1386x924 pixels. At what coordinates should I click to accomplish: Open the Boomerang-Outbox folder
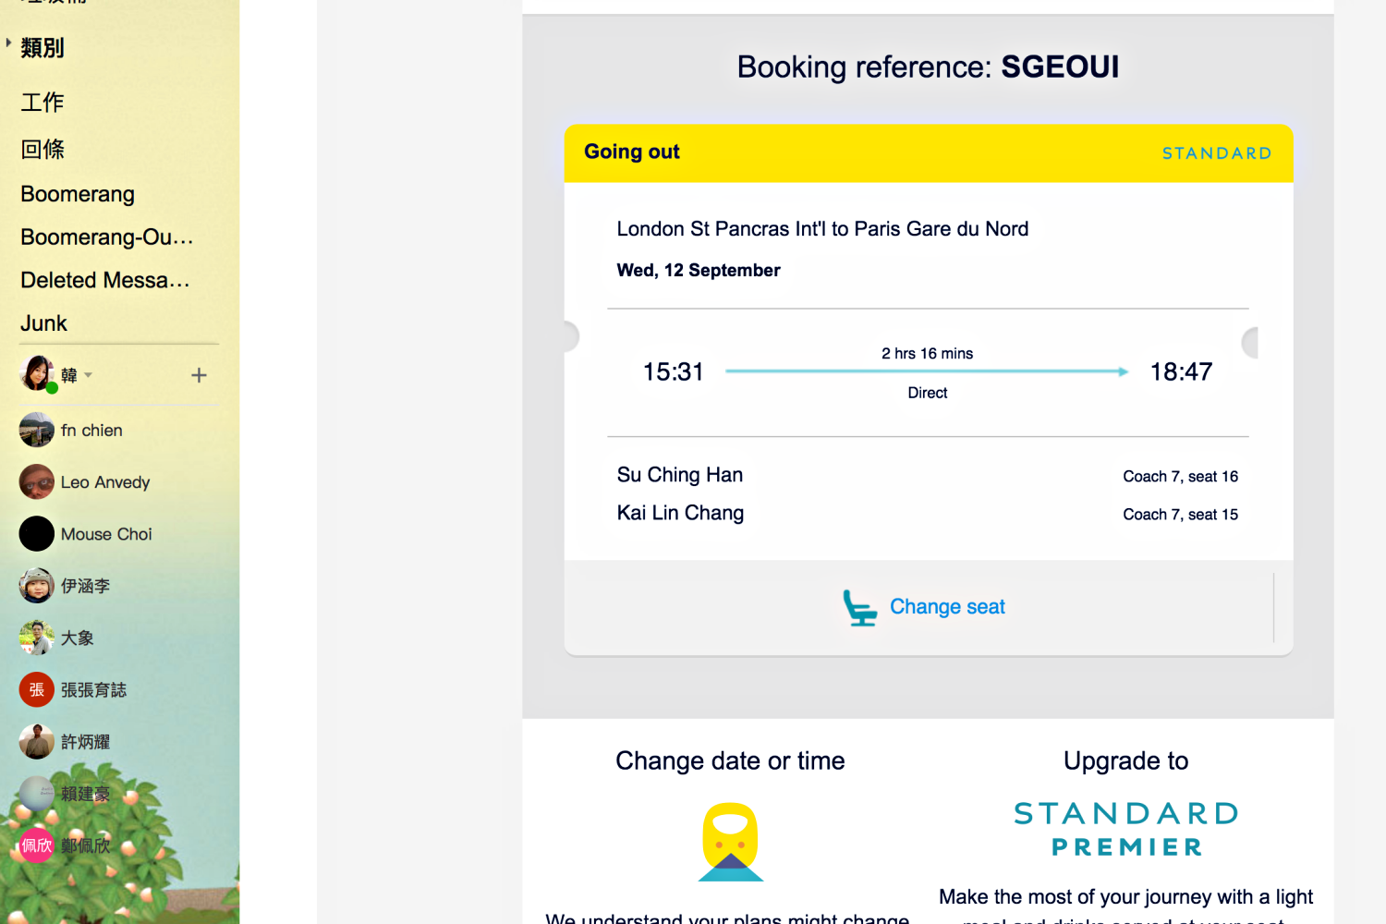pyautogui.click(x=107, y=237)
